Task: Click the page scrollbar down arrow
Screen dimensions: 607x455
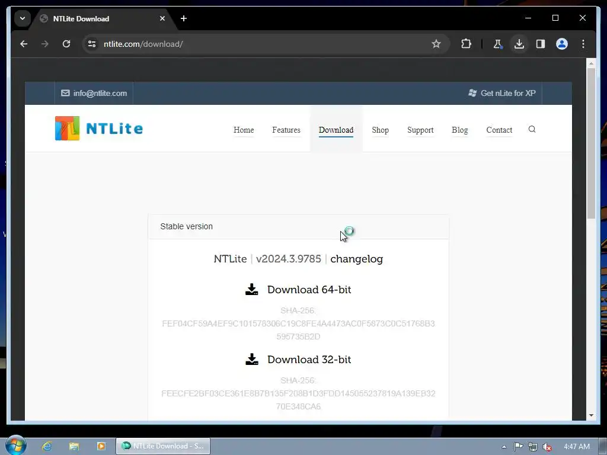Action: coord(591,415)
